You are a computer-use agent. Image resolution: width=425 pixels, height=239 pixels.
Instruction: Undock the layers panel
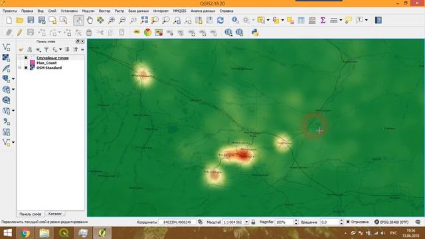(78, 41)
